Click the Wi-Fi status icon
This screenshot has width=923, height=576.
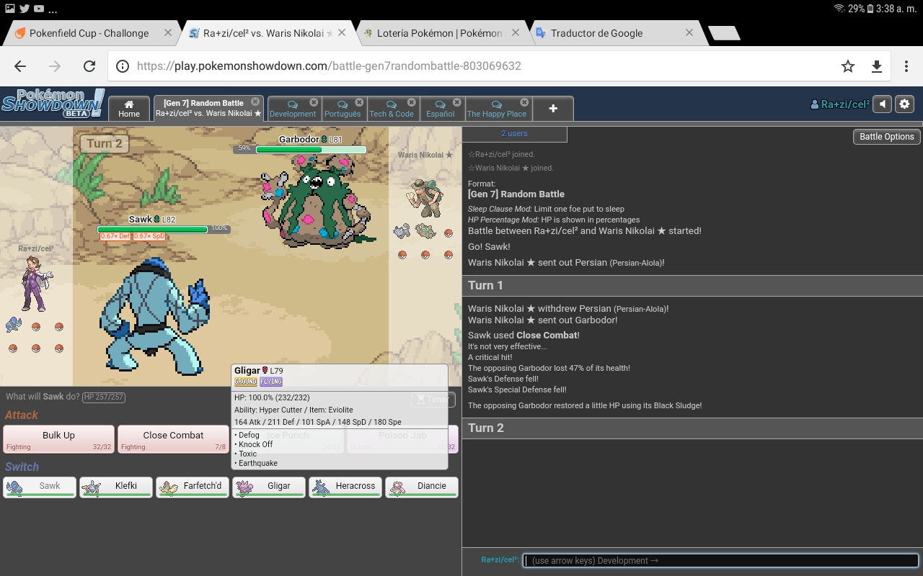pos(839,9)
